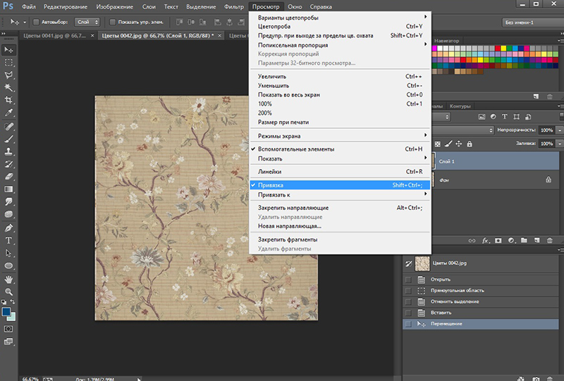Check the Показать упр. элем. checkbox
This screenshot has width=564, height=381.
tap(113, 23)
